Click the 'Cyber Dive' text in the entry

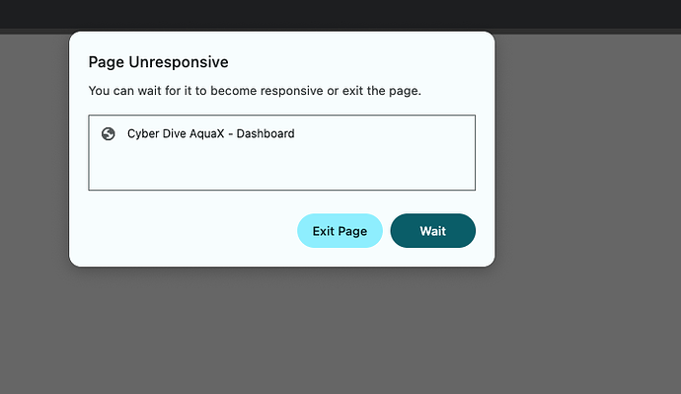tap(149, 133)
